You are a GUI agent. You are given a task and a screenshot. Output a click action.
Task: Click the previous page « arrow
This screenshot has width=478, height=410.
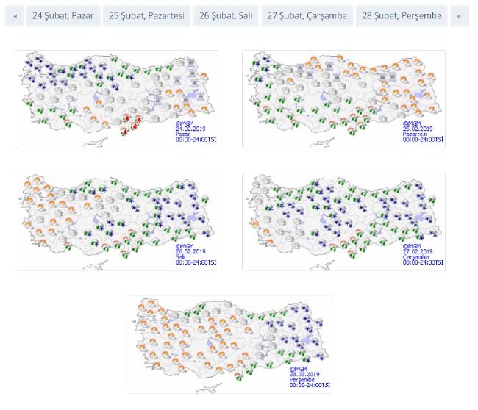coord(15,15)
